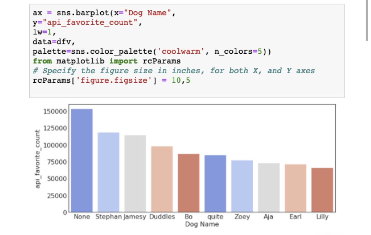
Task: Click the rcParams figure.figsize line
Action: tap(111, 81)
